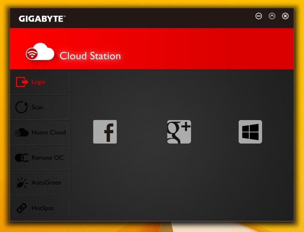The height and width of the screenshot is (232, 304).
Task: Close the Cloud Station window
Action: 285,16
